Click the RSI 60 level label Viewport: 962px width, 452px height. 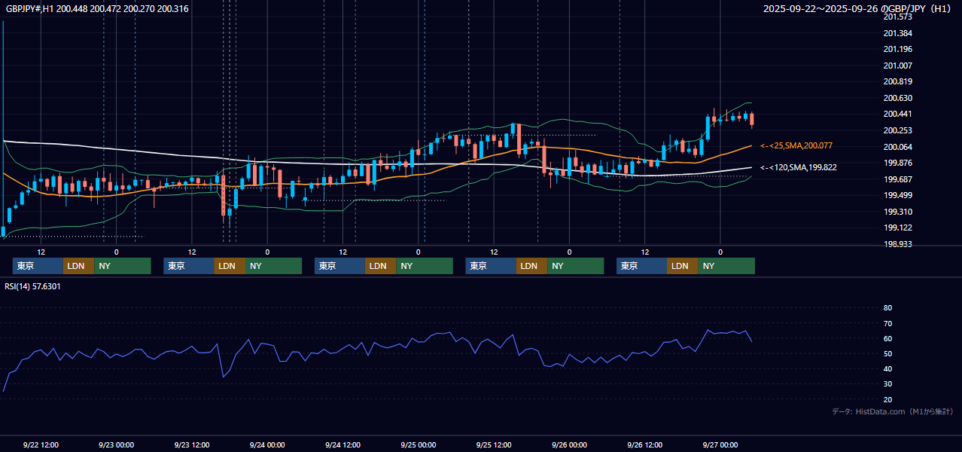(x=887, y=338)
